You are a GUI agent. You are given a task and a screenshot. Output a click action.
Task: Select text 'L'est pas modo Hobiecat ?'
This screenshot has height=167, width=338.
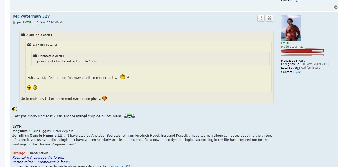34,116
